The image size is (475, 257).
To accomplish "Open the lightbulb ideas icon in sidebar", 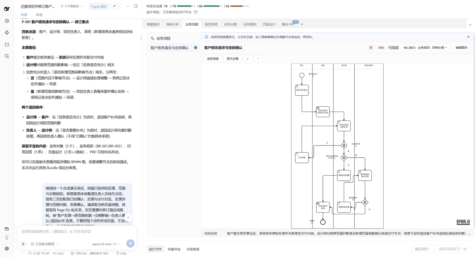I will point(7,238).
